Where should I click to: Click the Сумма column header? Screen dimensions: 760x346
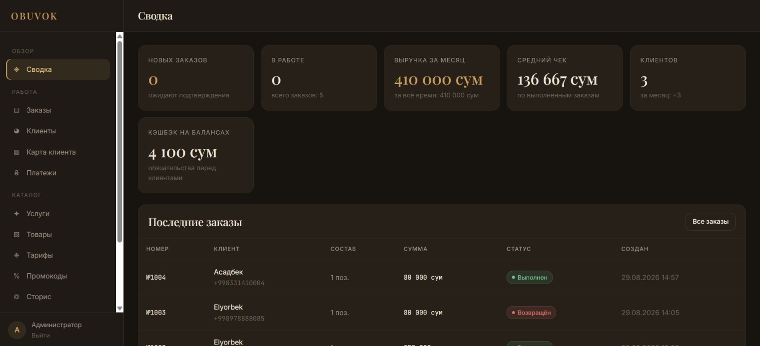tap(416, 249)
